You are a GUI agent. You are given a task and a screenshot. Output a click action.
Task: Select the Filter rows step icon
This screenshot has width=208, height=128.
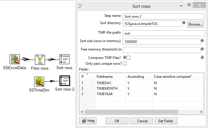[x=40, y=60]
